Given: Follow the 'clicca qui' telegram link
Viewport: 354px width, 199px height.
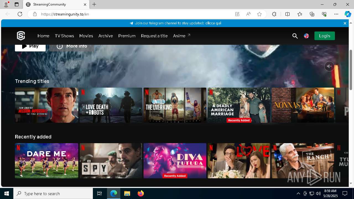Looking at the screenshot, I should pos(213,23).
